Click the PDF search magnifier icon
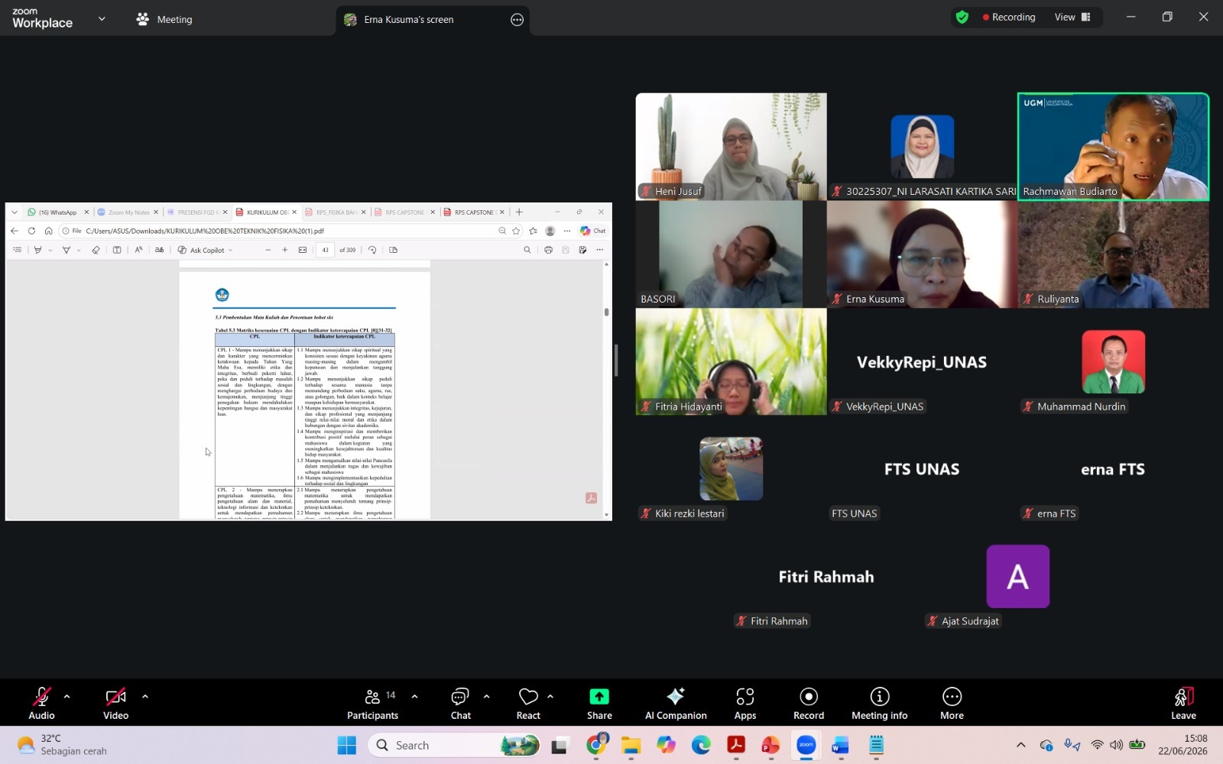 pos(527,250)
